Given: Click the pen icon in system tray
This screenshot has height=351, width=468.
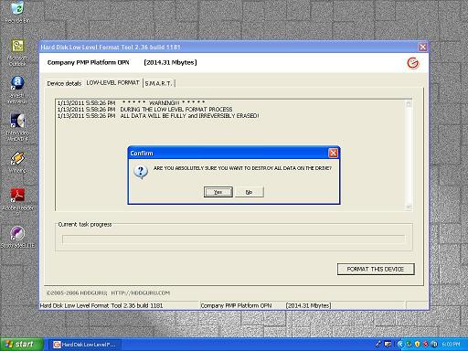Looking at the screenshot, I should pyautogui.click(x=378, y=345).
